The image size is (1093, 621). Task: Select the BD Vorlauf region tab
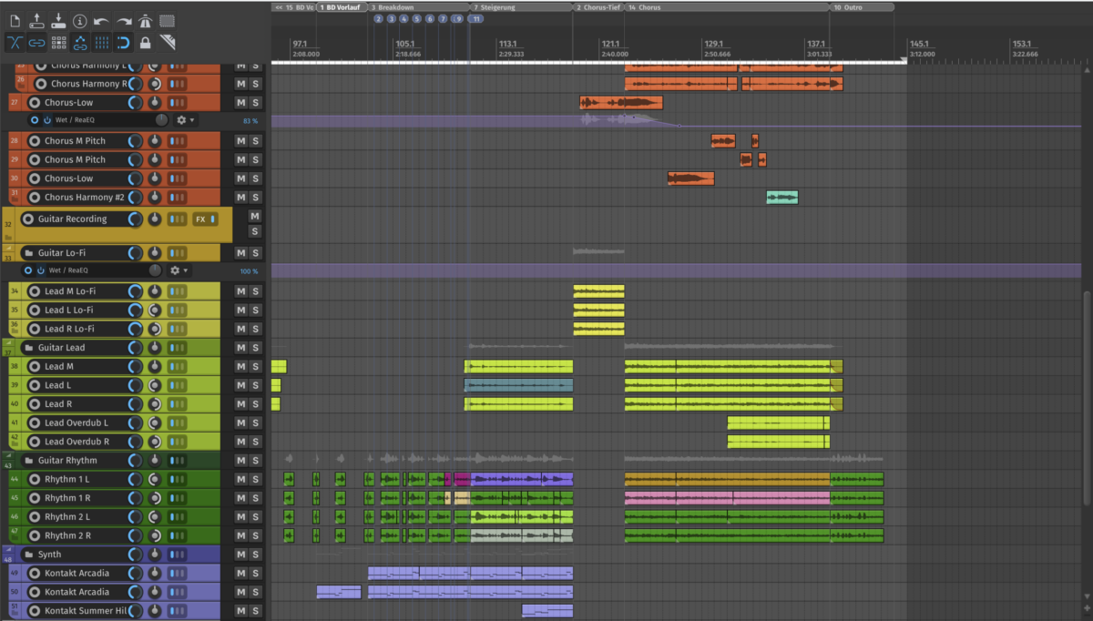click(342, 7)
